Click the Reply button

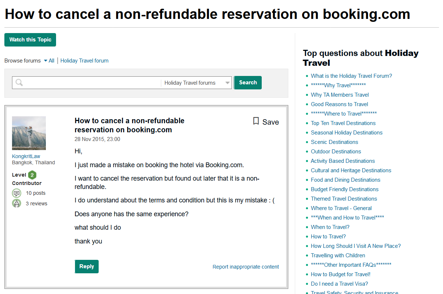pyautogui.click(x=87, y=266)
